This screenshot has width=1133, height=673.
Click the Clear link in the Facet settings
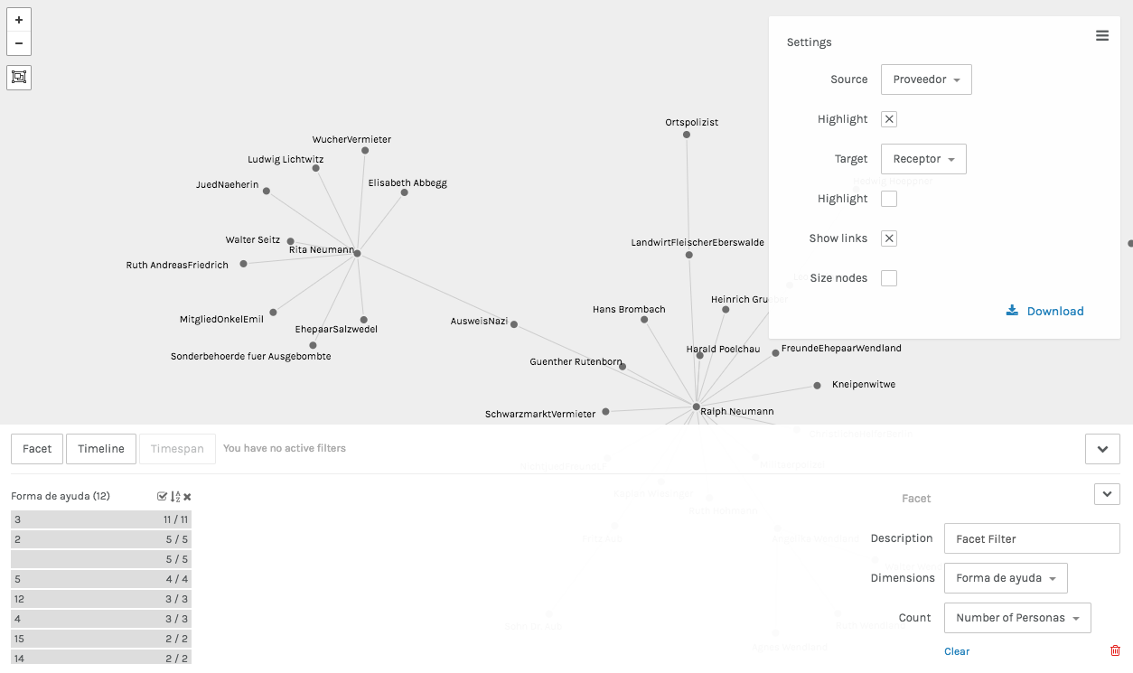click(957, 651)
